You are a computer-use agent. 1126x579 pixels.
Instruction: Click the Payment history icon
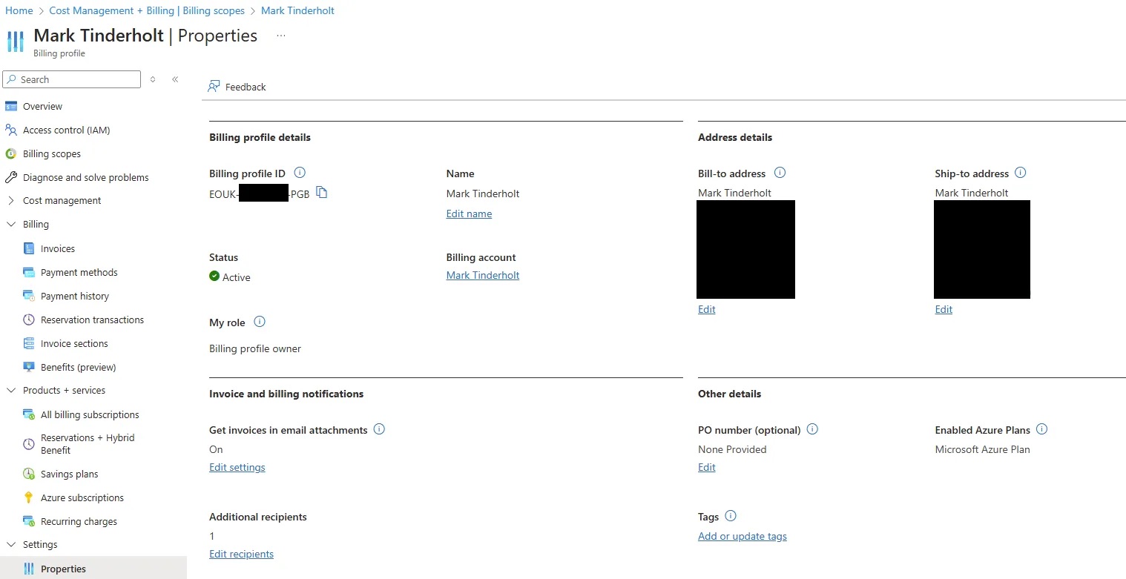coord(29,296)
